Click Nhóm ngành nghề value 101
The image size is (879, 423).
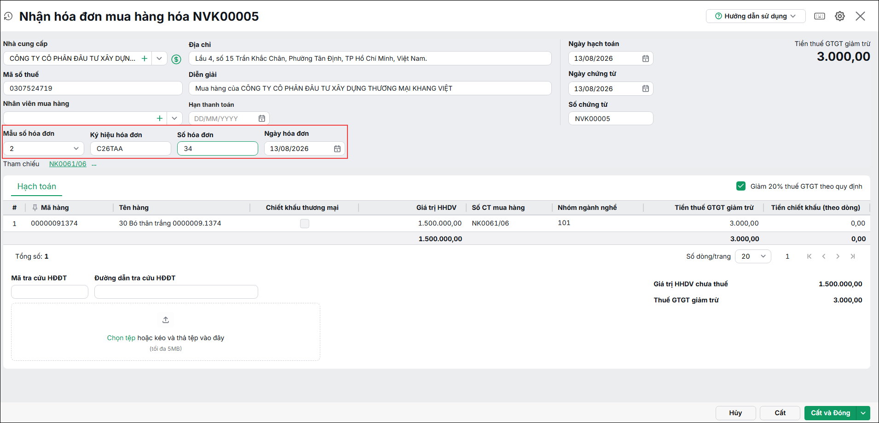(x=564, y=223)
